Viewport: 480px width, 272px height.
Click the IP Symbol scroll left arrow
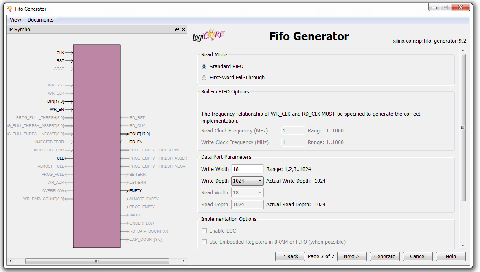[x=10, y=261]
